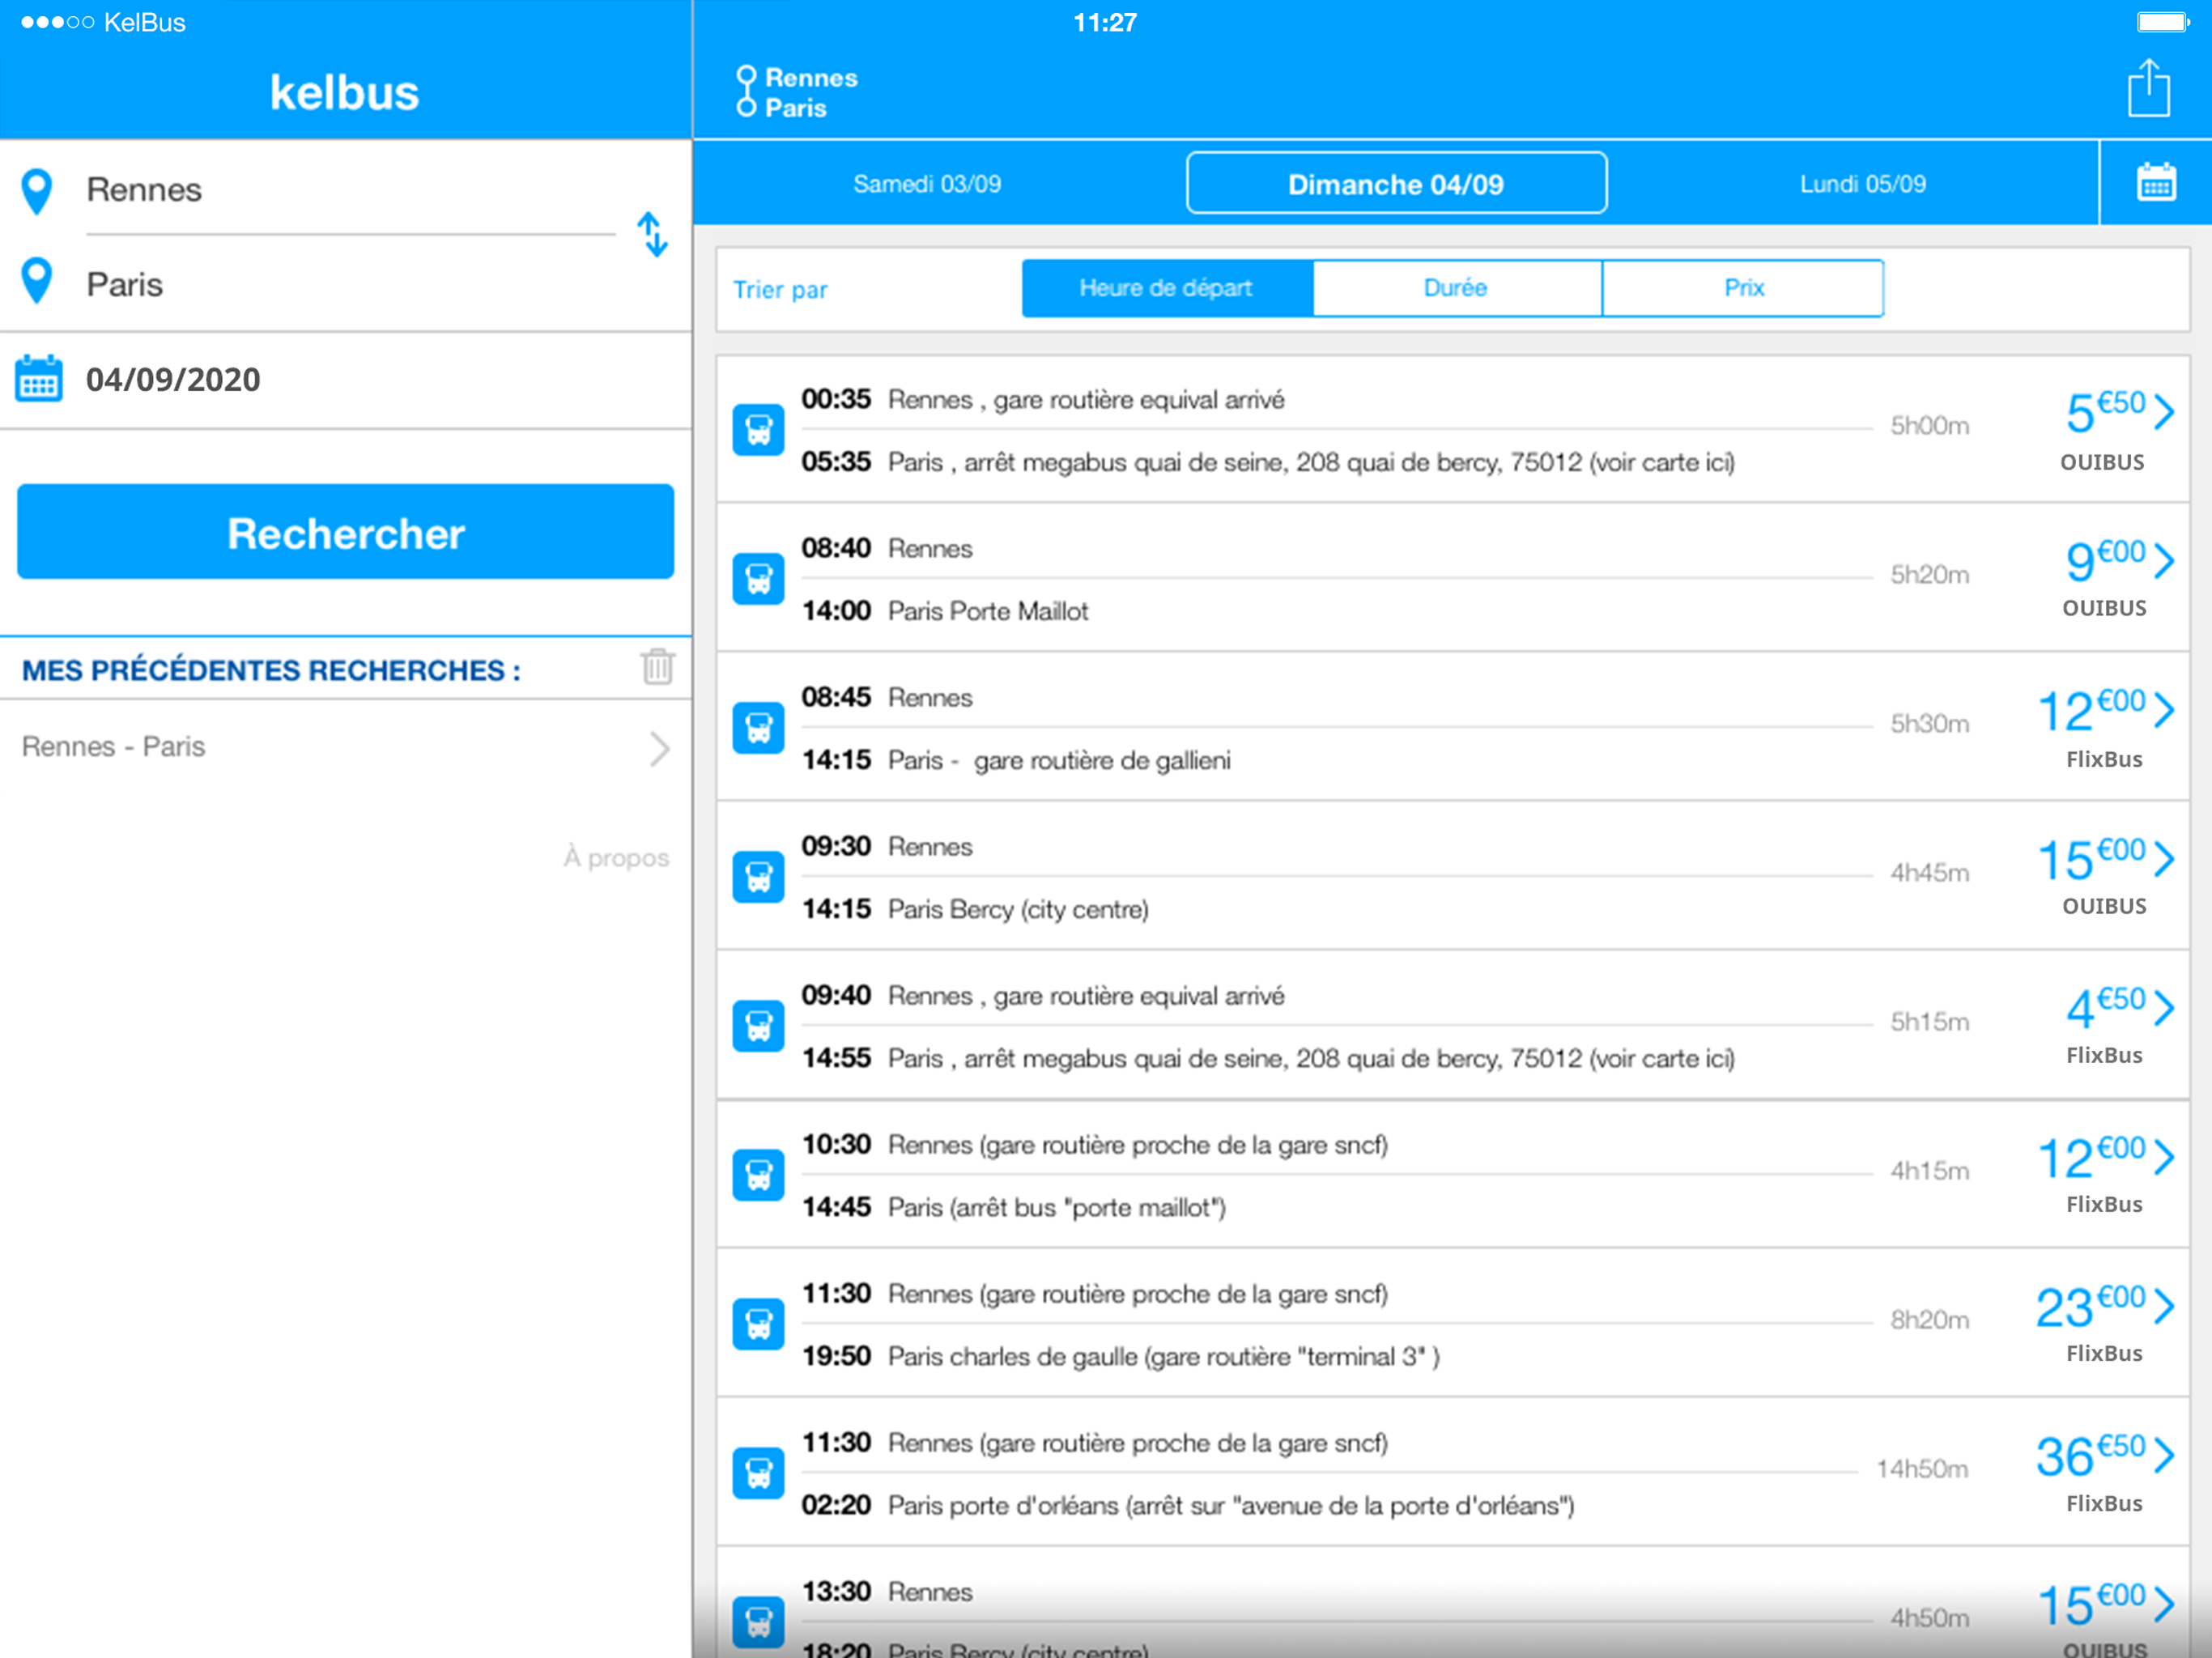Click the 8h20m duration text
The image size is (2212, 1658).
click(x=1929, y=1320)
